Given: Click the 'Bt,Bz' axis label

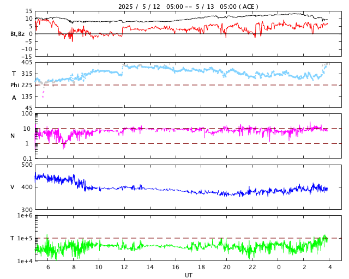Looking at the screenshot, I should (17, 34).
